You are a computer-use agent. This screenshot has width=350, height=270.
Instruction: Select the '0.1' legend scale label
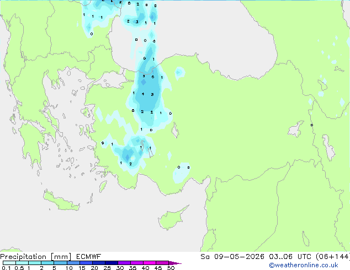[6, 268]
